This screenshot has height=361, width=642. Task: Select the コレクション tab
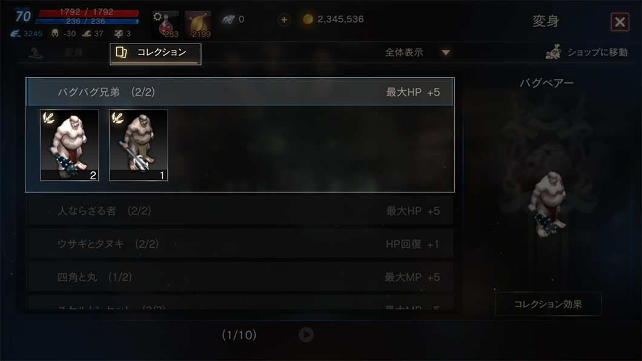pyautogui.click(x=156, y=54)
